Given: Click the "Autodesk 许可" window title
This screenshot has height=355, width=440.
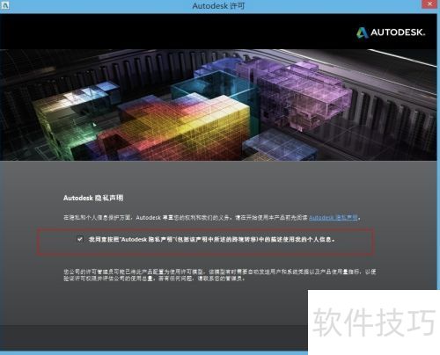Looking at the screenshot, I should [x=218, y=5].
